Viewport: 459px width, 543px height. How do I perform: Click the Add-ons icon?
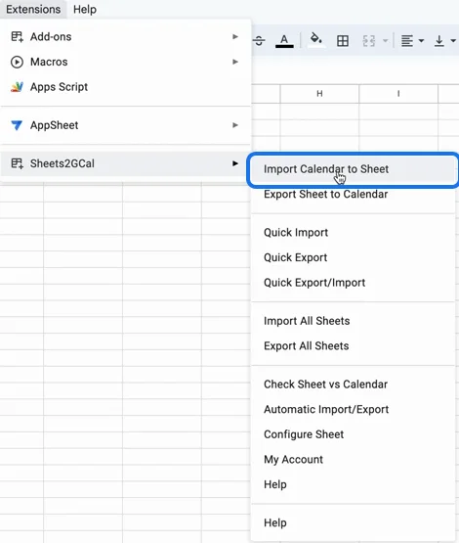click(17, 37)
